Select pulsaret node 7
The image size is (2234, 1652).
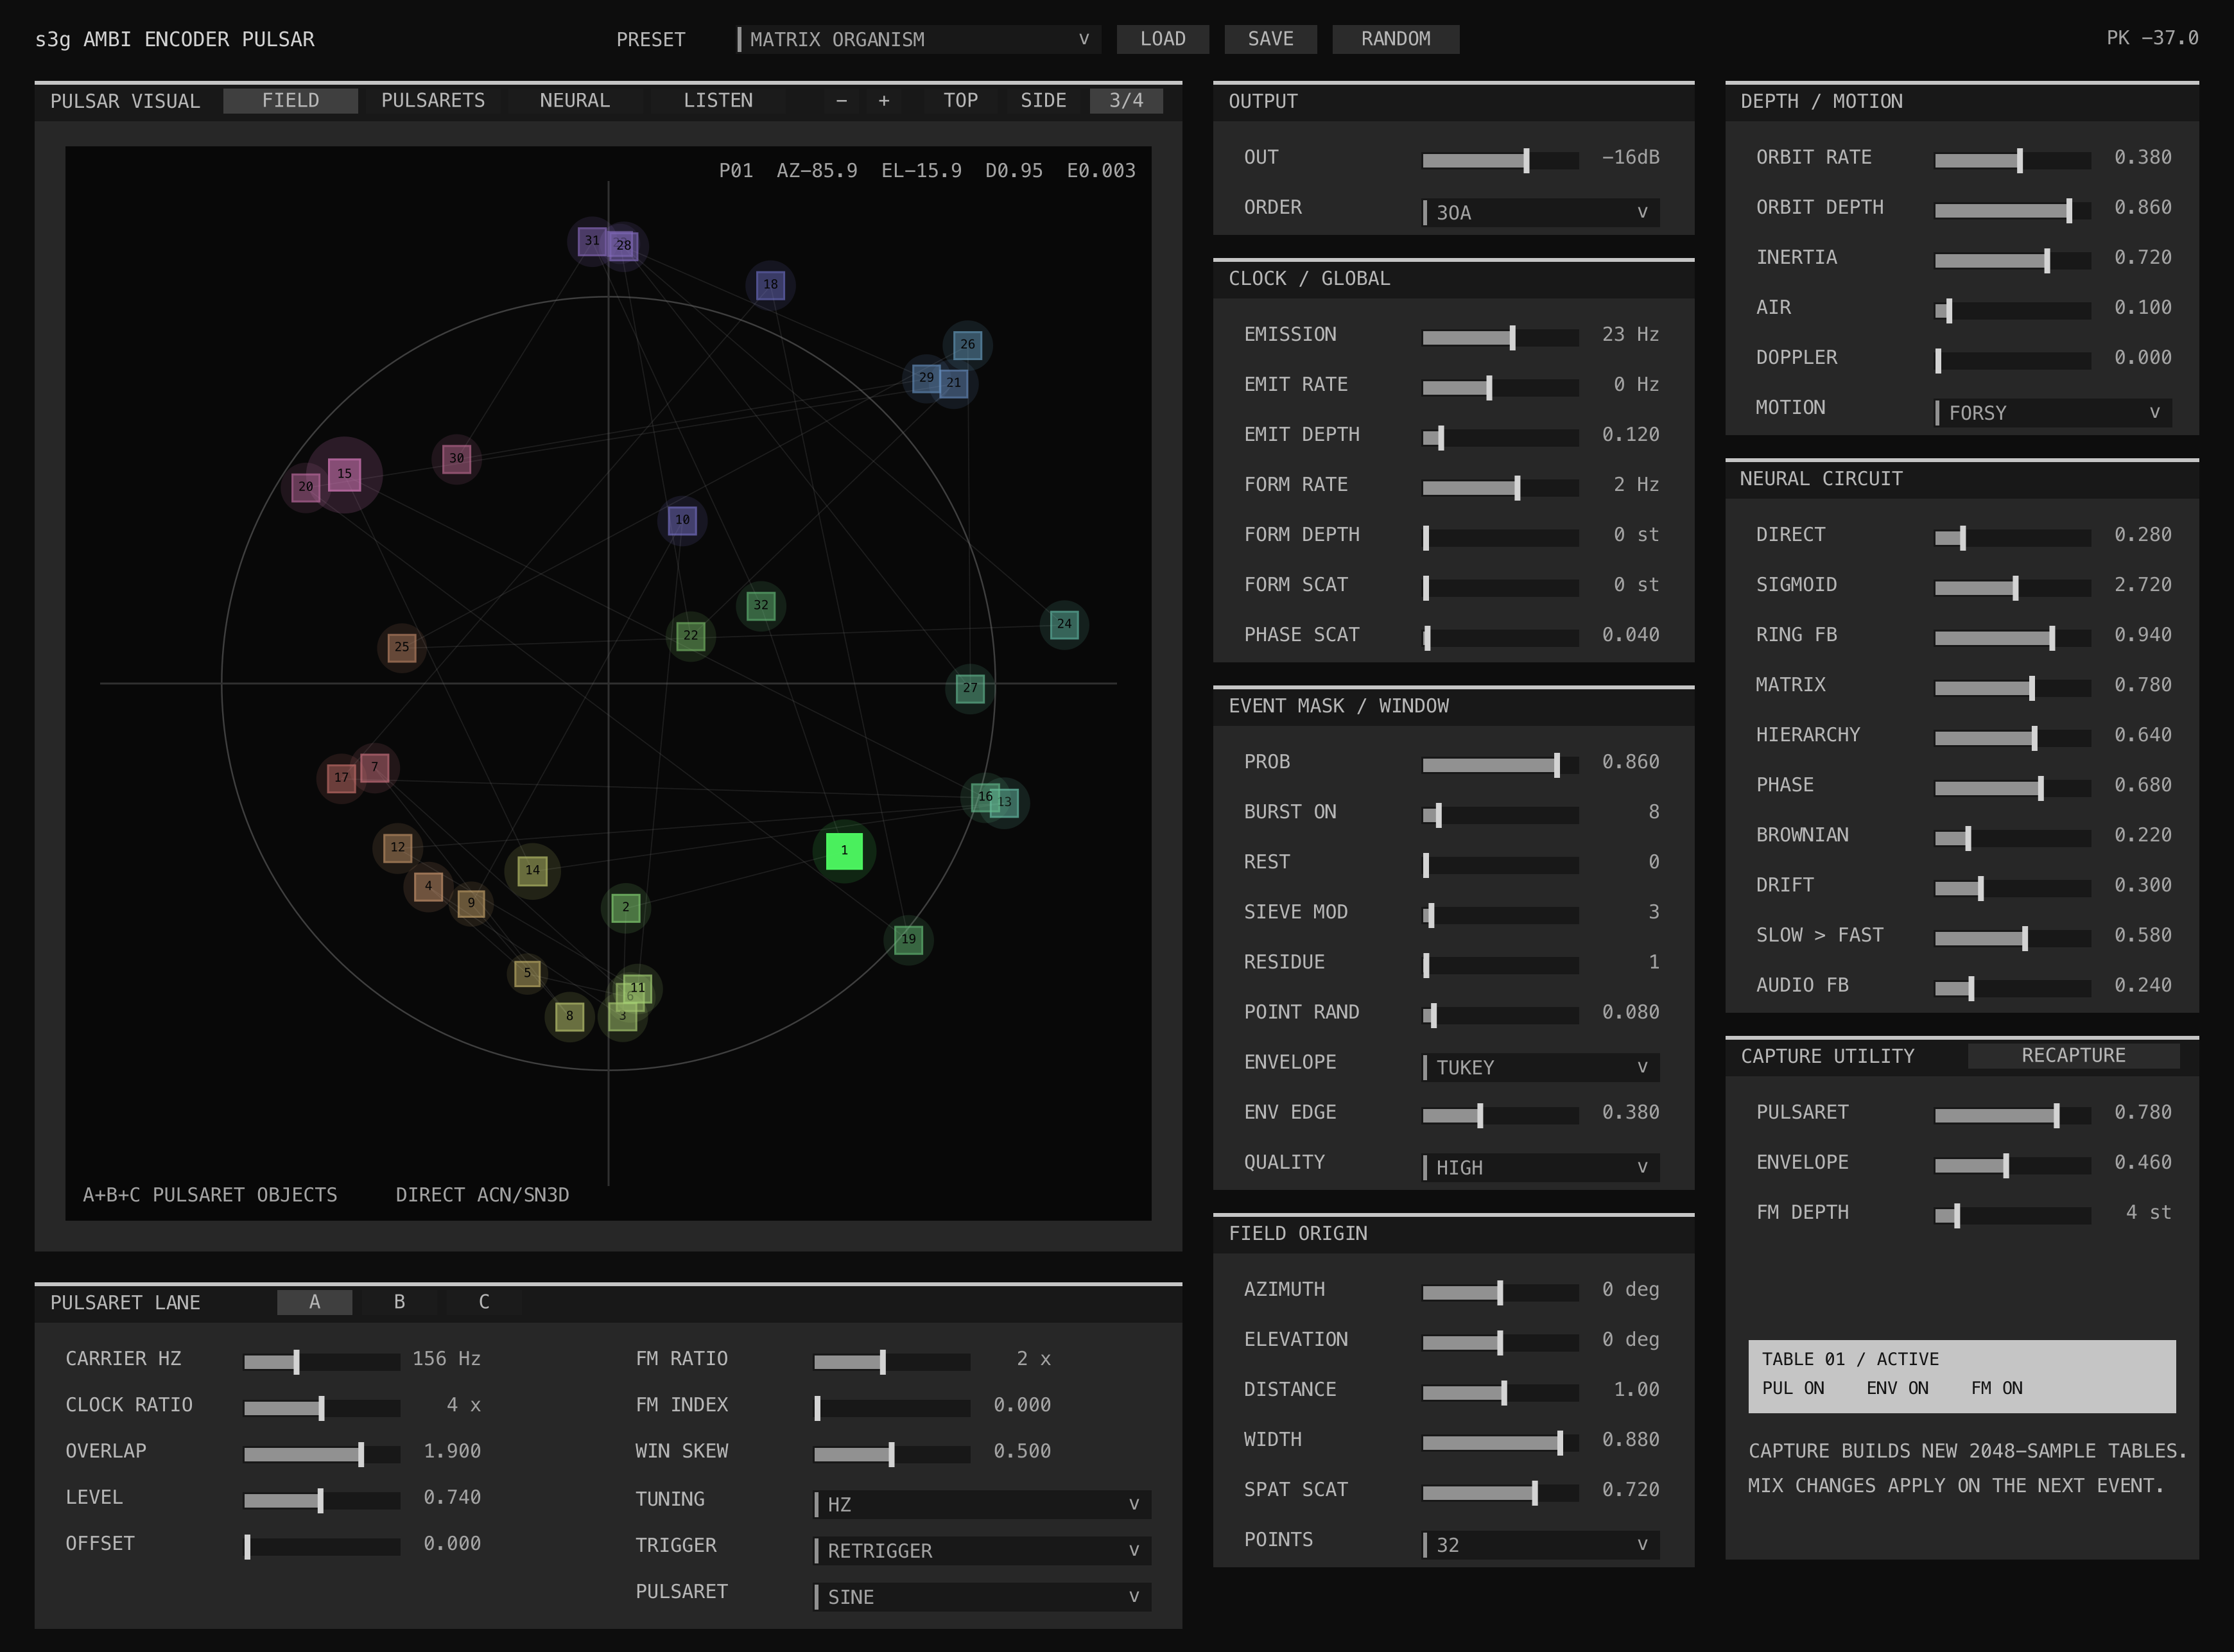click(374, 768)
